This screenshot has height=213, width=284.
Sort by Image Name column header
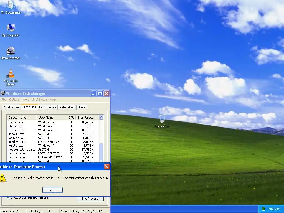click(21, 118)
